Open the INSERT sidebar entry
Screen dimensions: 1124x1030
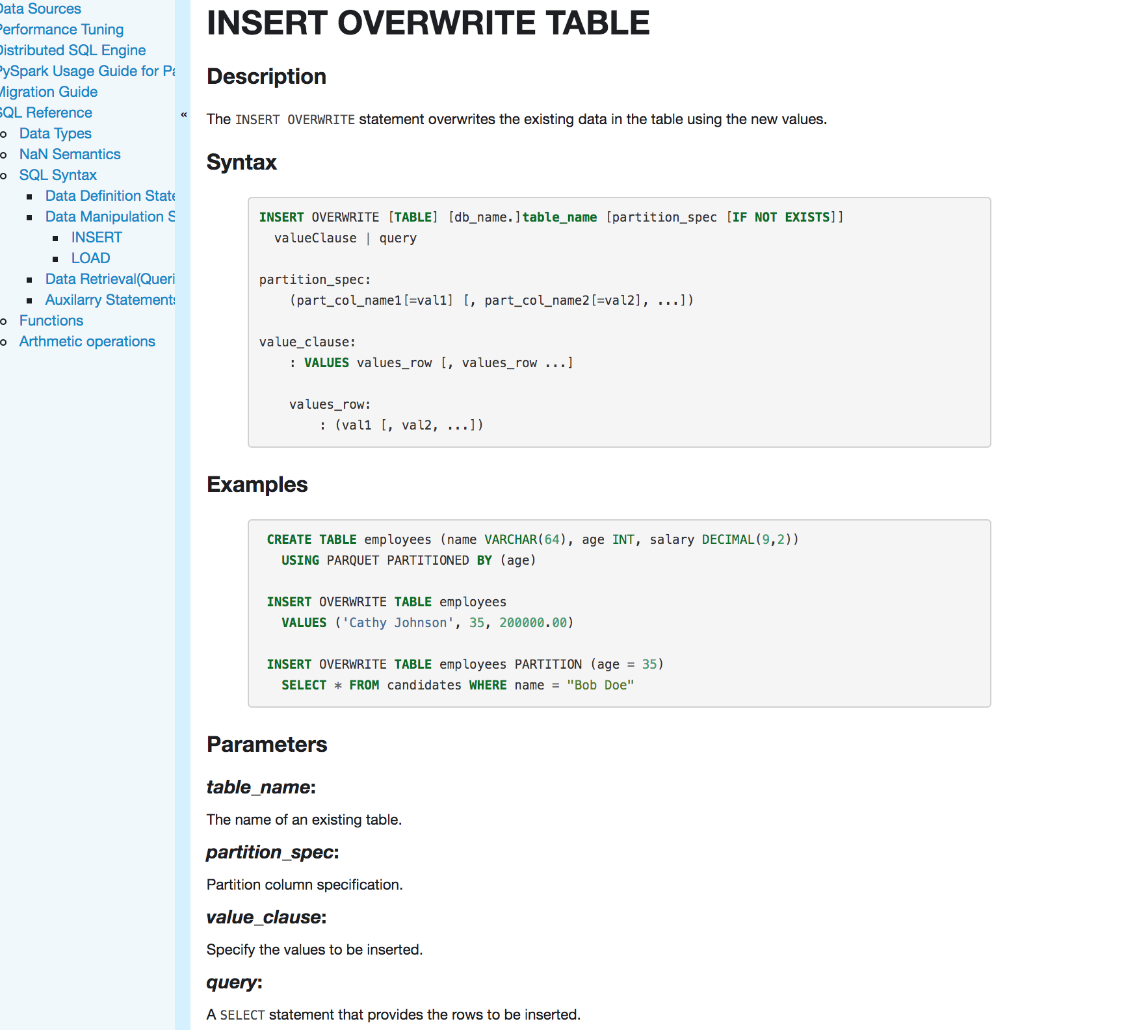click(96, 237)
